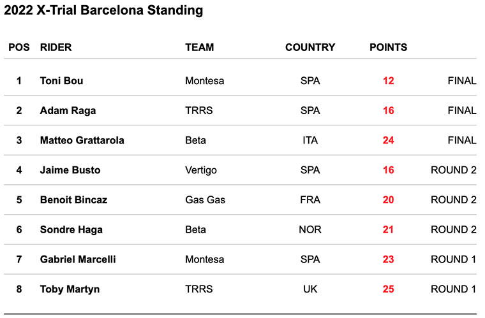Click Sondre Haga's rider name

[x=70, y=229]
